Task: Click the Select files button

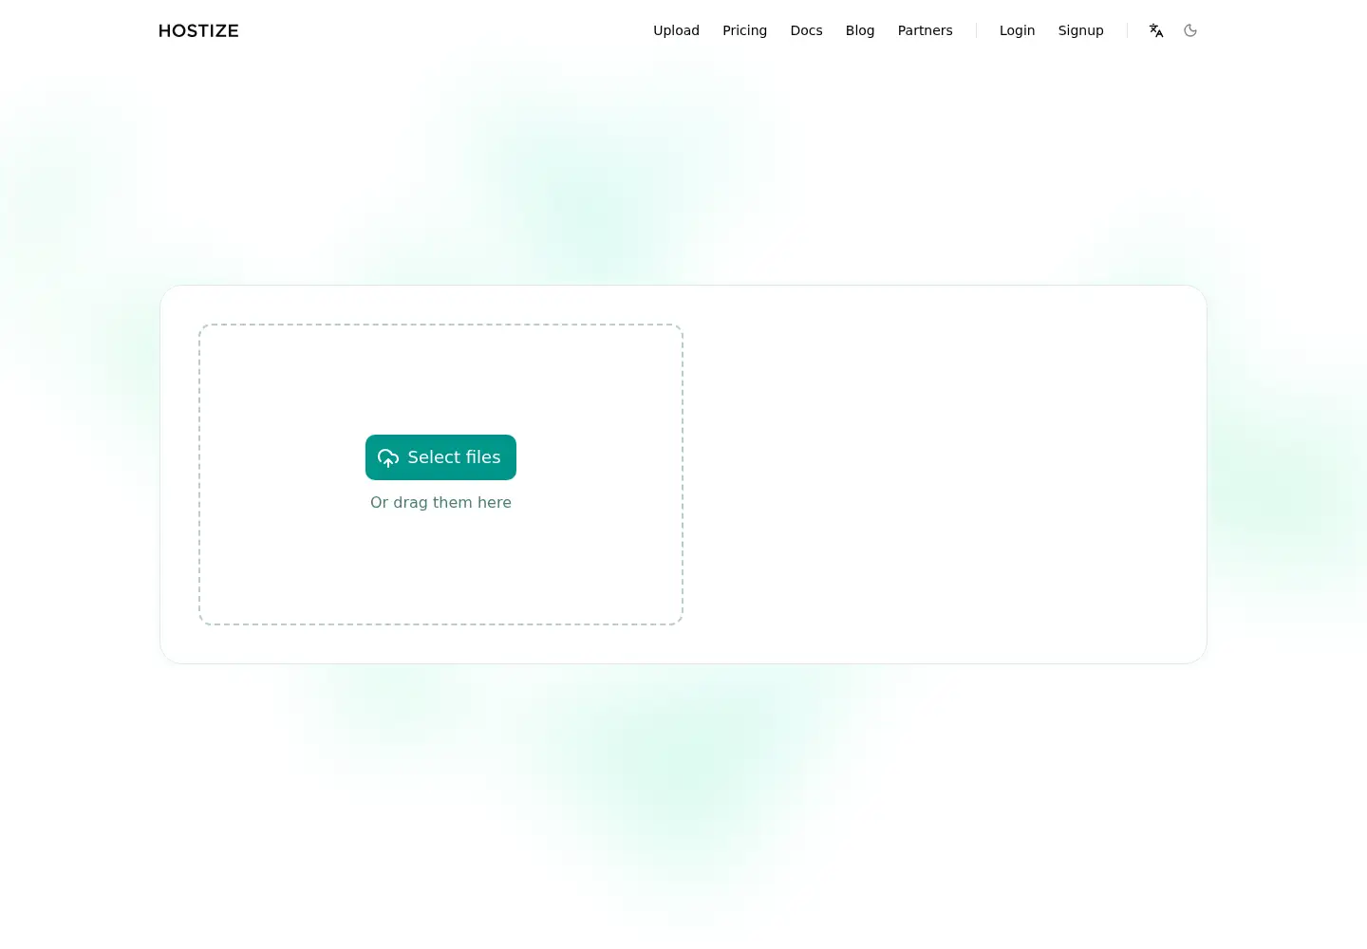Action: point(440,457)
